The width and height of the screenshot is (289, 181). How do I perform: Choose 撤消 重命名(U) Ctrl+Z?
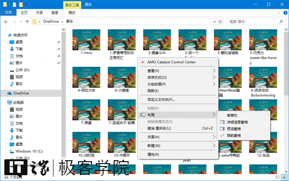178,128
